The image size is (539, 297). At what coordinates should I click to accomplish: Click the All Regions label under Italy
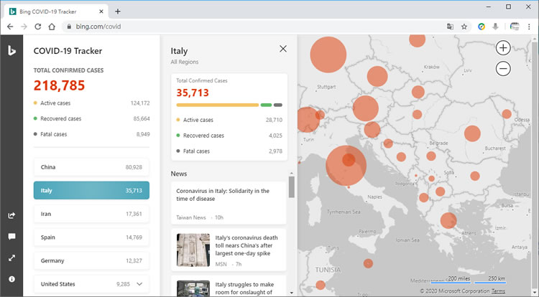185,62
